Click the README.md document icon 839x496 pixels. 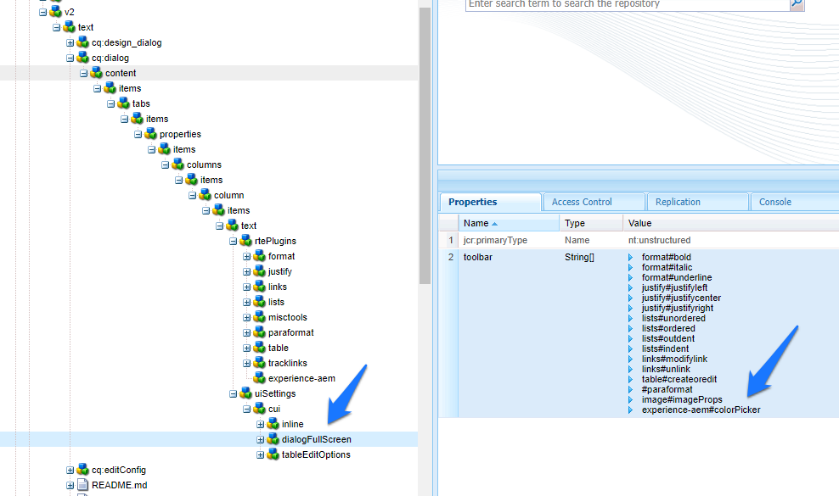(x=82, y=484)
